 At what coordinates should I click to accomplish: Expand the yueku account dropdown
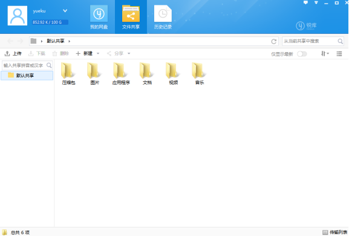pos(65,11)
